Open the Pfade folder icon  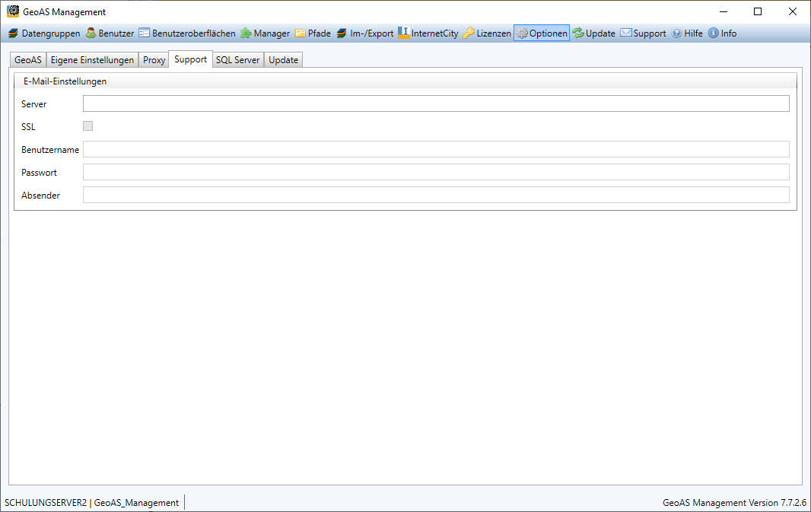coord(301,33)
